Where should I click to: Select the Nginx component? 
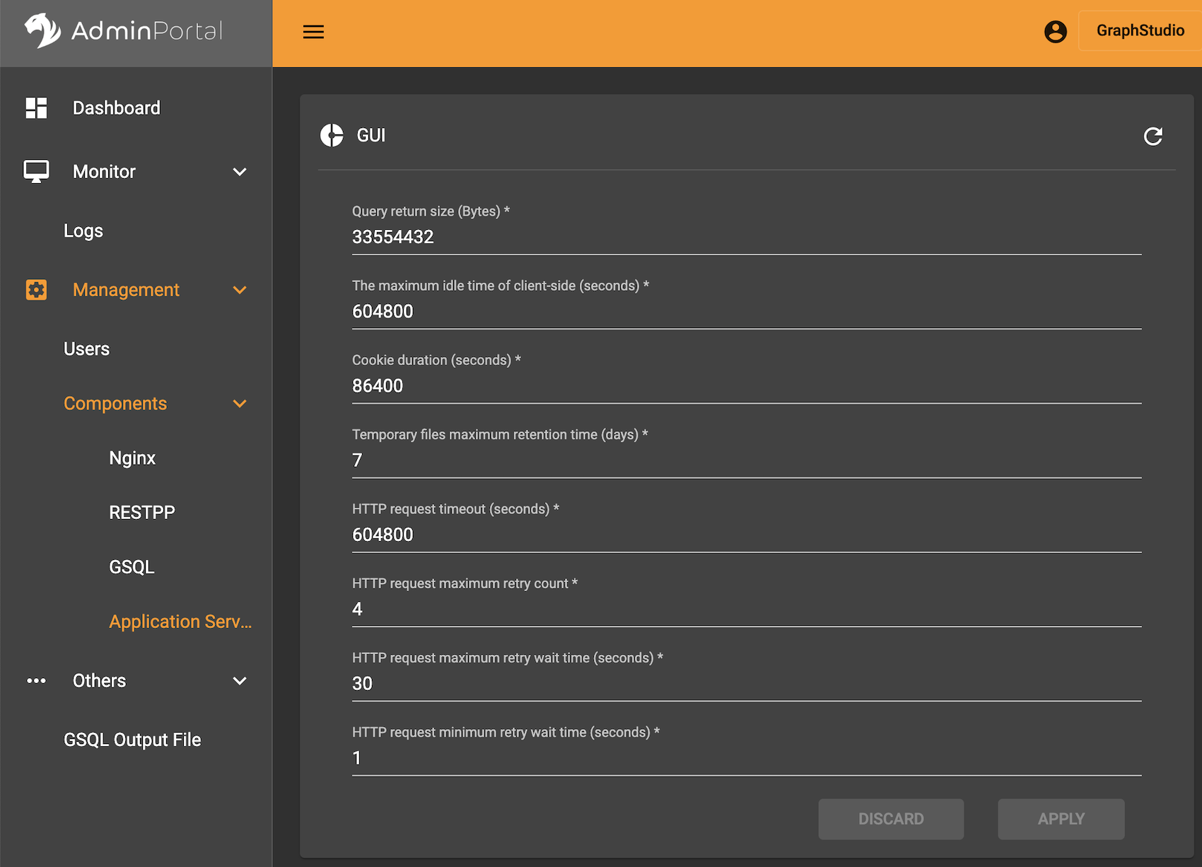pos(132,458)
